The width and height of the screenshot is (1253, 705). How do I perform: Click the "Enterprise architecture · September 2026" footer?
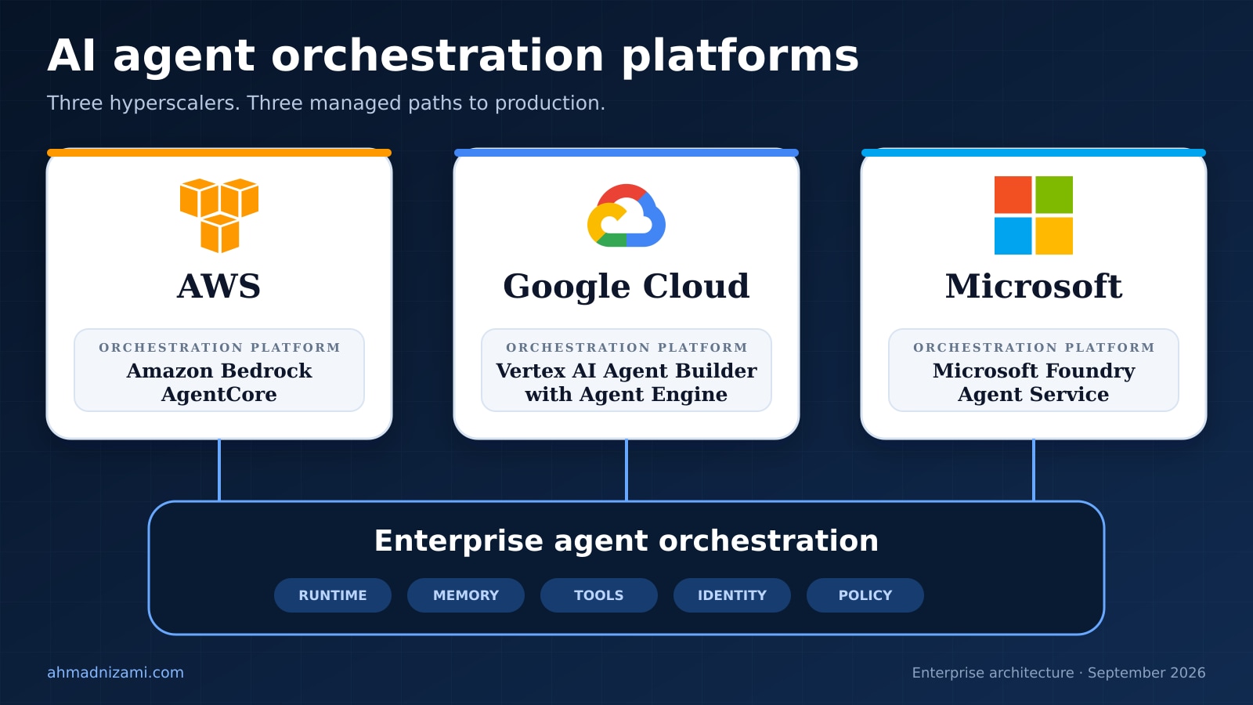click(1059, 673)
